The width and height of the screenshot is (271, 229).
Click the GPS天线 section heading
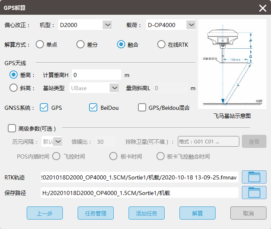[15, 63]
